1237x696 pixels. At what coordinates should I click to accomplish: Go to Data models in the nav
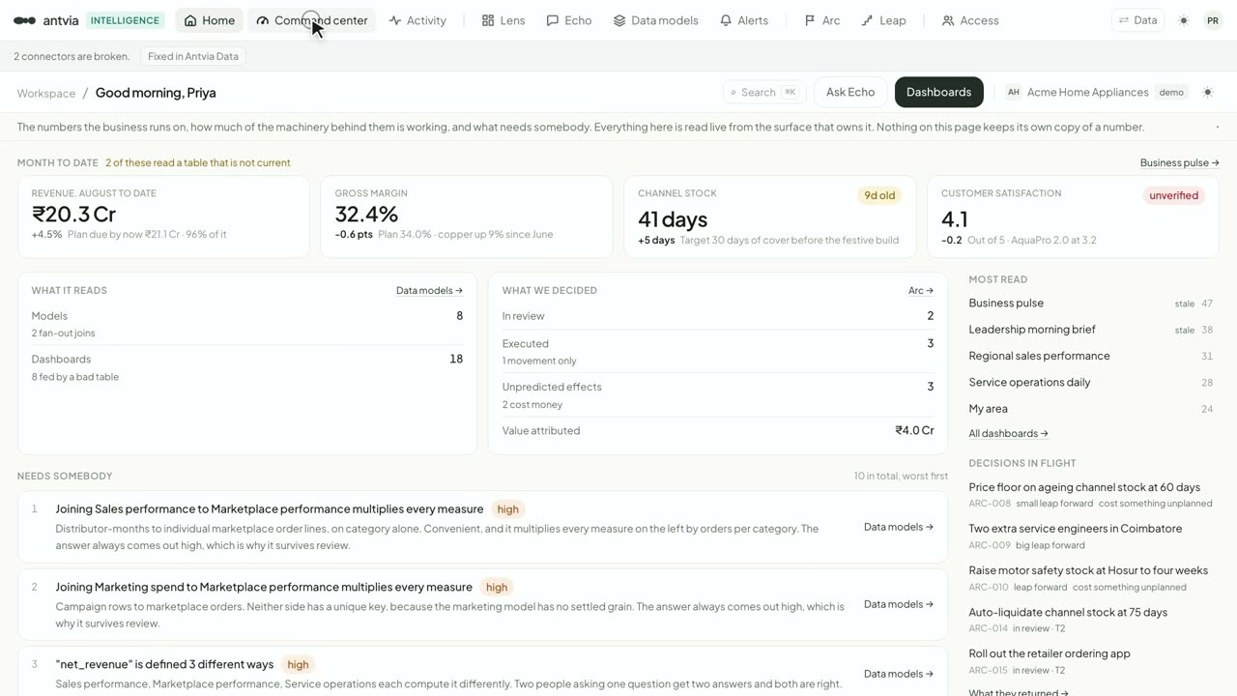(655, 20)
